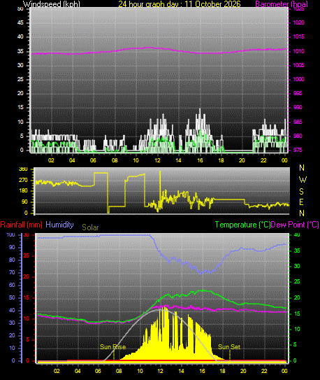The width and height of the screenshot is (320, 380).
Task: Click the '22' hour label on bottom graph
Action: point(264,371)
